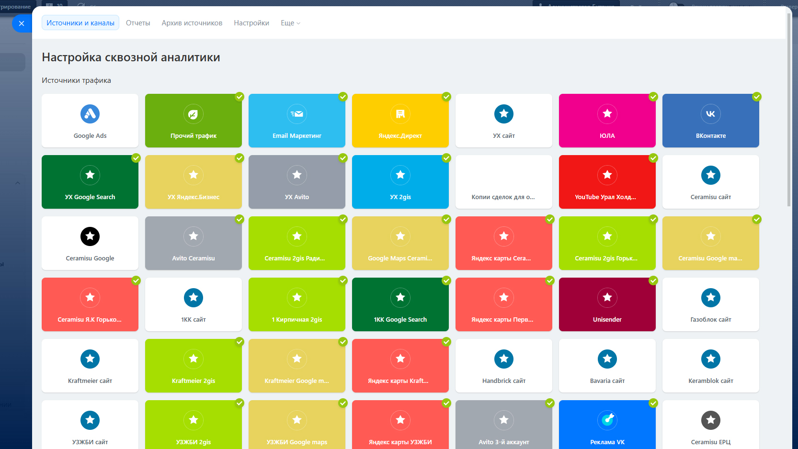This screenshot has height=449, width=798.
Task: Click the Ceramisu Google ma... card label
Action: click(x=710, y=258)
